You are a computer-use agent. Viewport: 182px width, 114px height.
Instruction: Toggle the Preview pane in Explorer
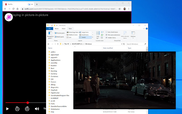[59, 33]
